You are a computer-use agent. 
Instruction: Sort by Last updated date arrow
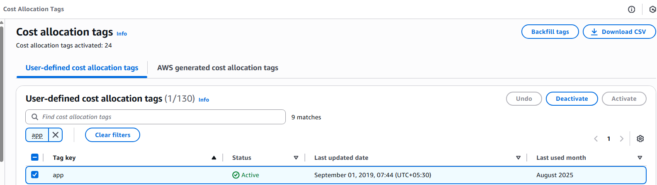point(518,158)
